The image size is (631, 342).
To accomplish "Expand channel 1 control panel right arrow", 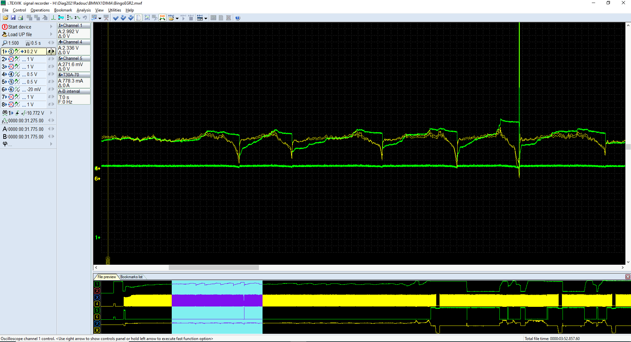I will coord(53,52).
